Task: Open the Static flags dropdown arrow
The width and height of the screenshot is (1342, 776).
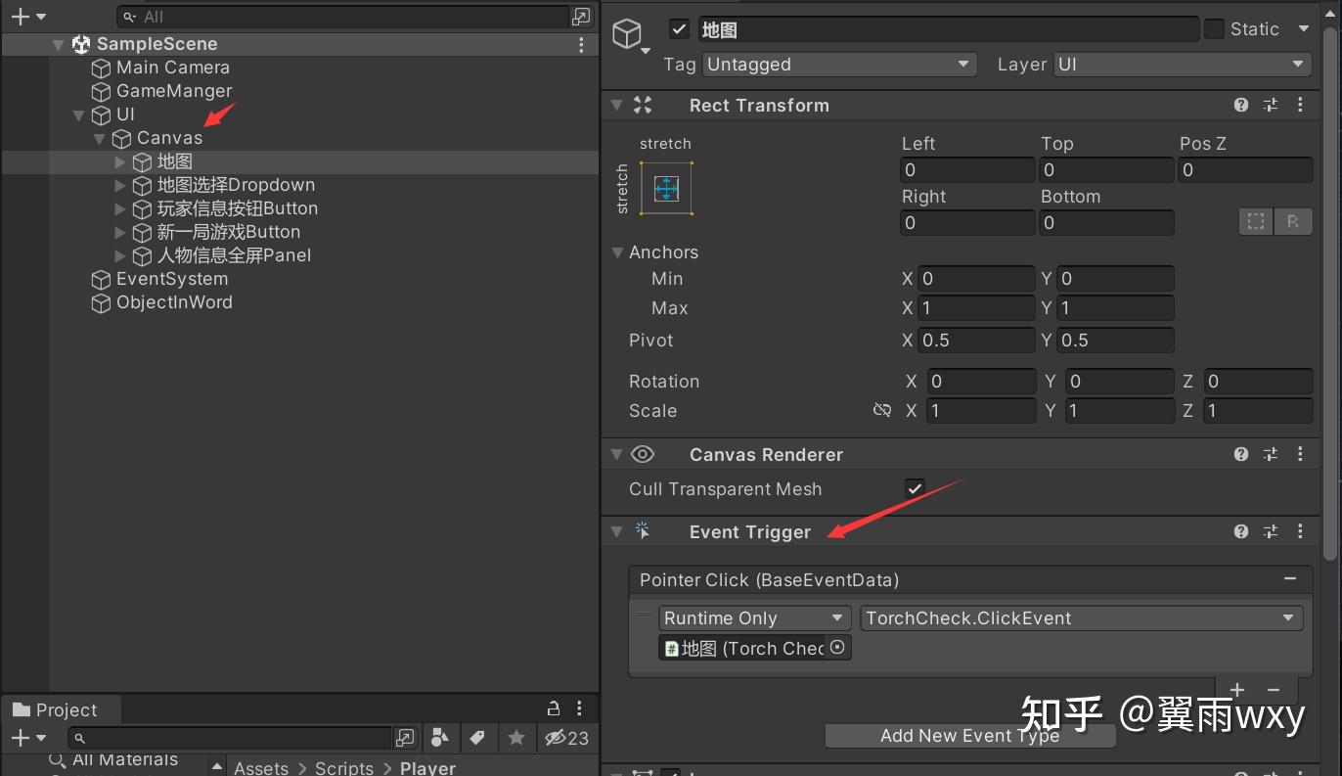Action: tap(1303, 29)
